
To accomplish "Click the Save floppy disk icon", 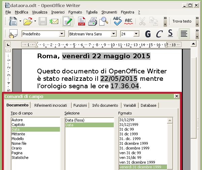I will point(43,21).
